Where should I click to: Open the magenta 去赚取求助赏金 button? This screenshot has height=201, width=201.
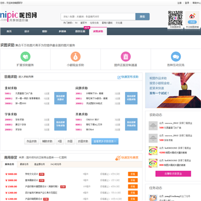[173, 174]
